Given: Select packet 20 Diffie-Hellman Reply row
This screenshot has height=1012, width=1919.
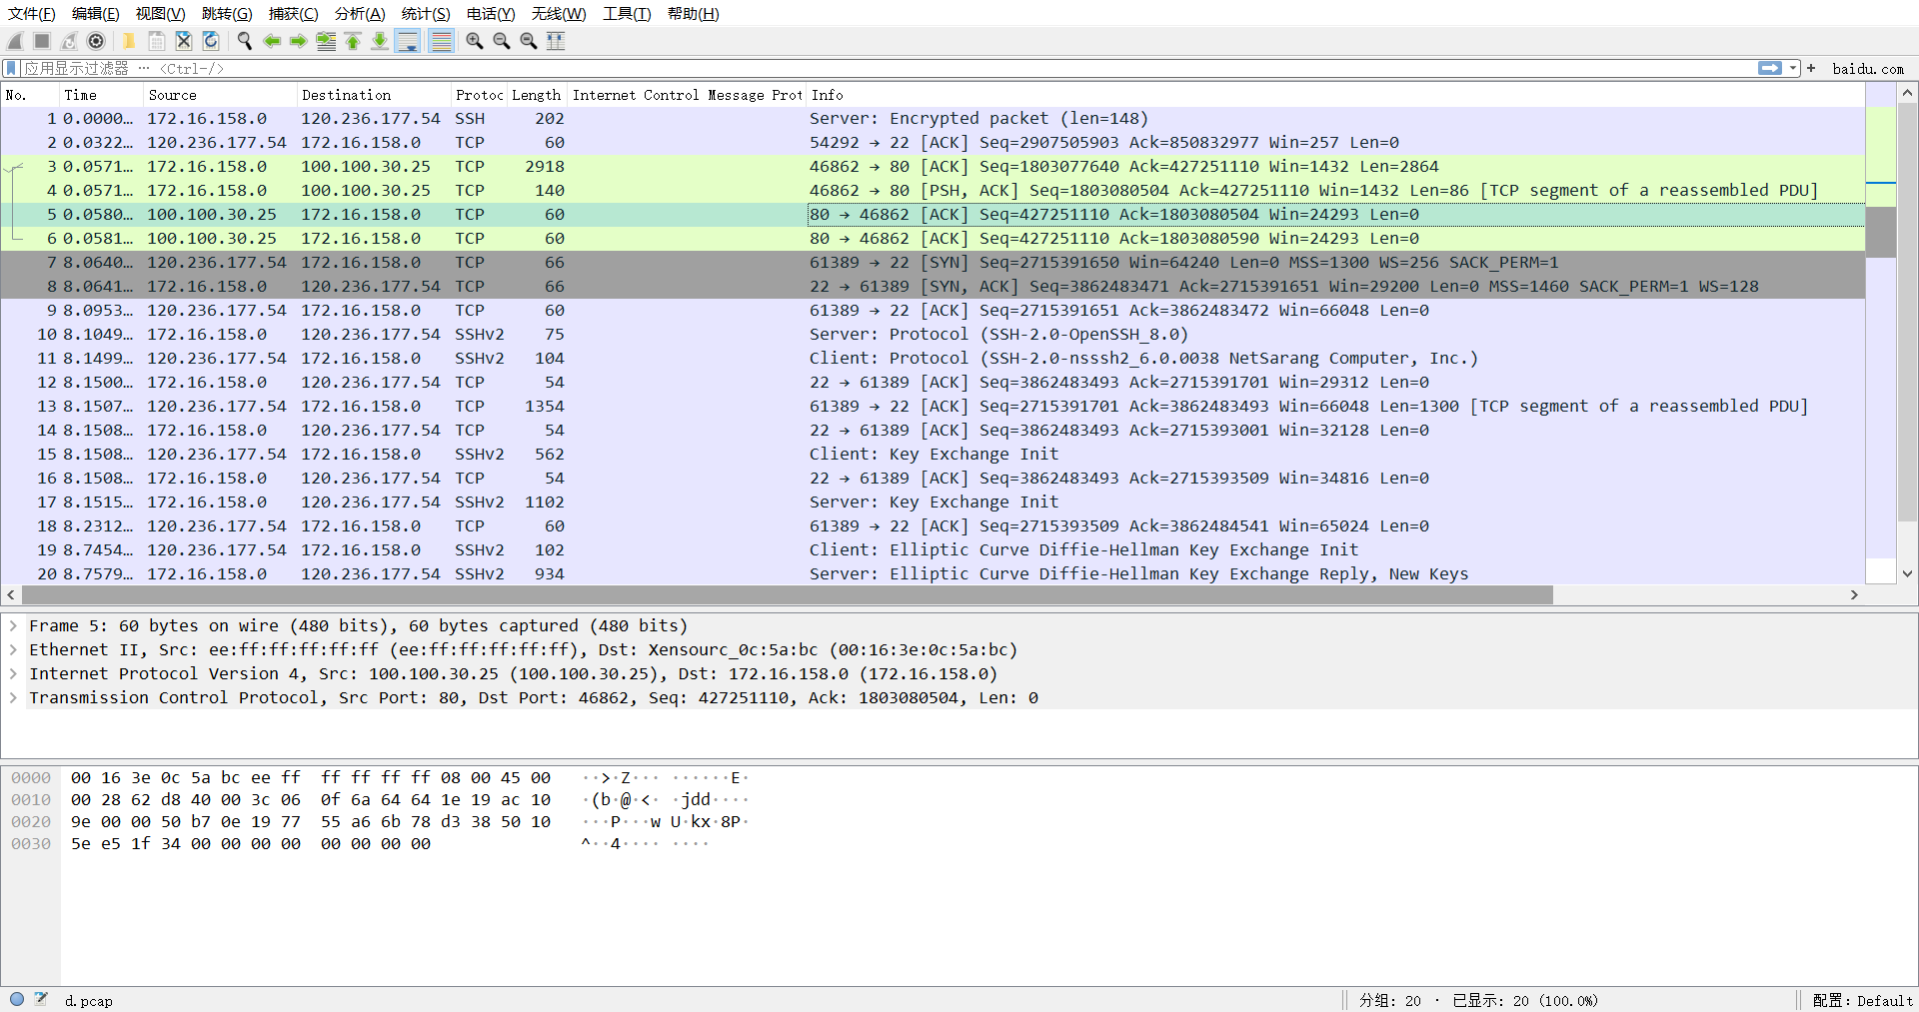Looking at the screenshot, I should (x=933, y=573).
